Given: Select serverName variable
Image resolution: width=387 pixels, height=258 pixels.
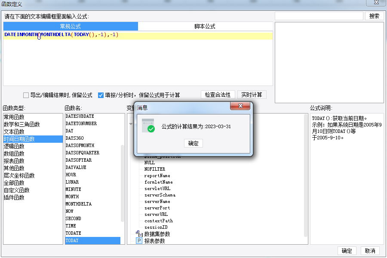Looking at the screenshot, I should pyautogui.click(x=157, y=202).
